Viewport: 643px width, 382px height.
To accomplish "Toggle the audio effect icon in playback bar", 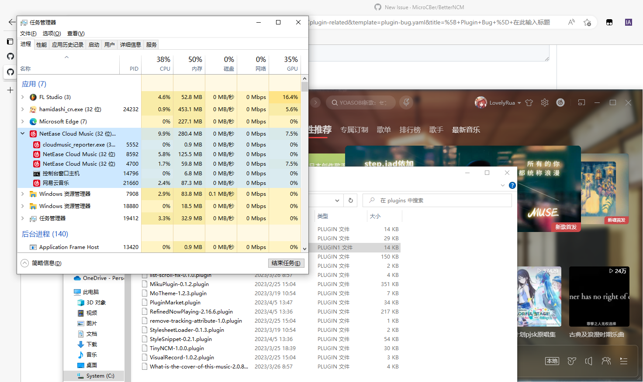I will coord(571,361).
